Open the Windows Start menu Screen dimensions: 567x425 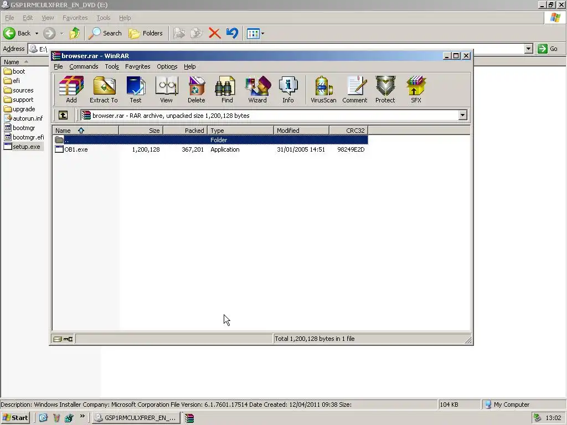[x=15, y=418]
